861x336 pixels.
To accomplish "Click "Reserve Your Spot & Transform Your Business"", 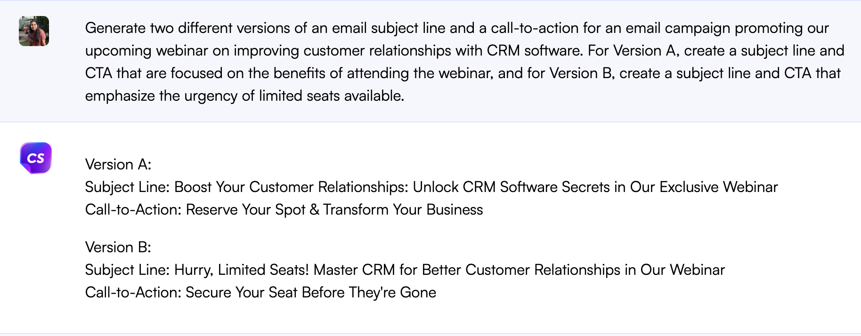I will (334, 209).
